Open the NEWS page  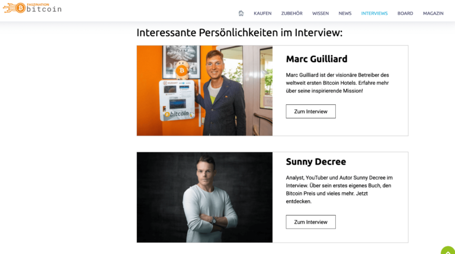coord(345,14)
